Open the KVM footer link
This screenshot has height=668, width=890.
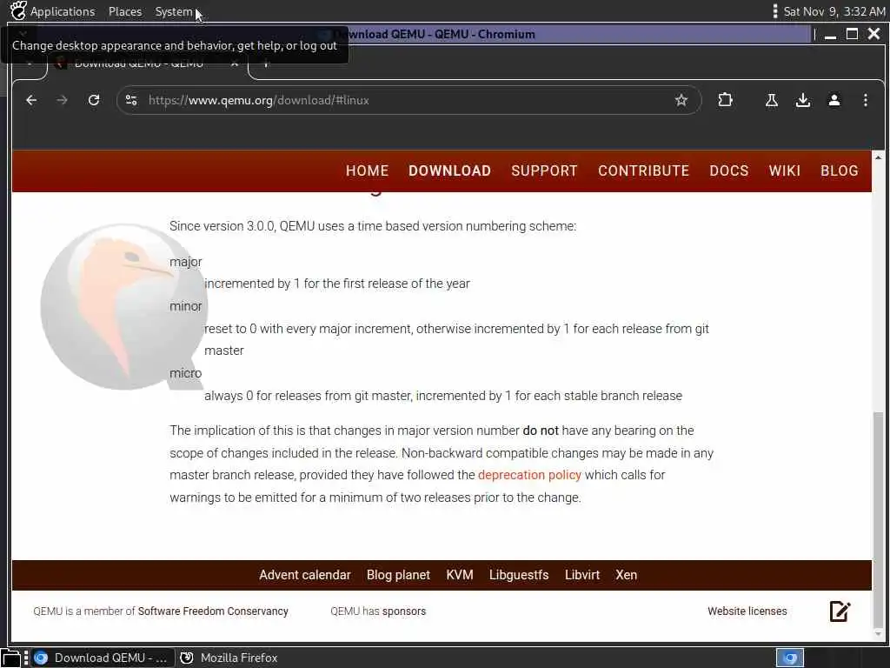[x=459, y=575]
